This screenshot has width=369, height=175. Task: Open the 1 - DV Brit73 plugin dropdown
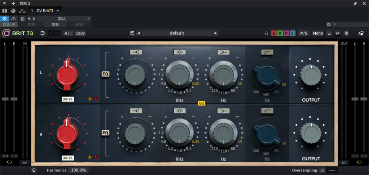(x=45, y=10)
